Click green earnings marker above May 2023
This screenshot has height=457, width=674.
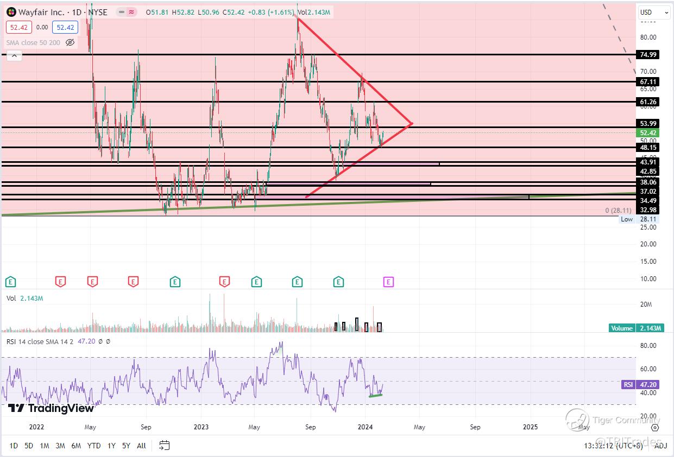click(256, 282)
